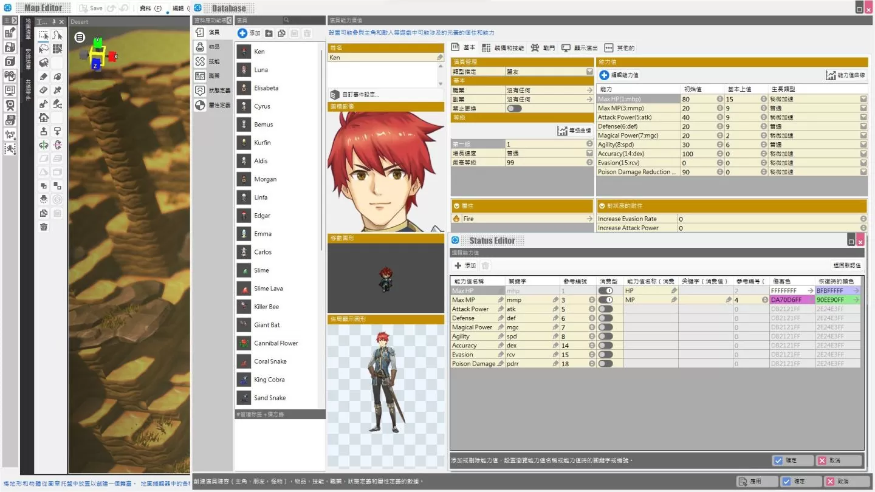Open the 職業 selection arrow
Screen dimensions: 875x492
click(589, 90)
